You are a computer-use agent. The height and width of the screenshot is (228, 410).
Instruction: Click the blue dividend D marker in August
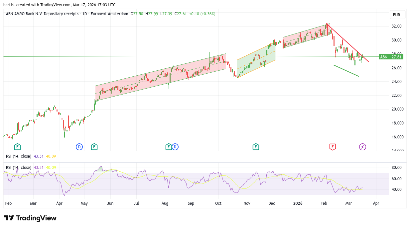click(x=175, y=147)
